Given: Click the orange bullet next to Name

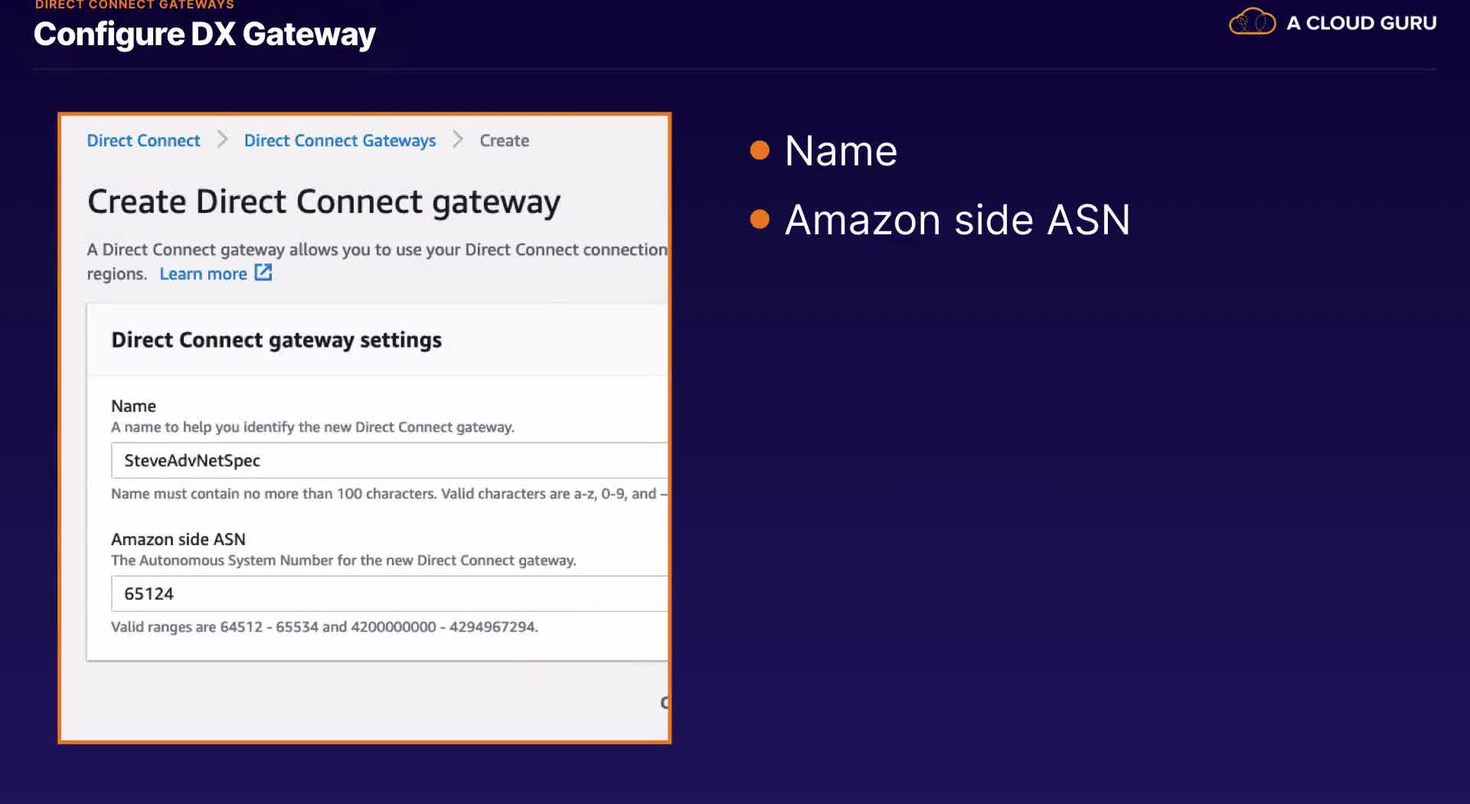Looking at the screenshot, I should (759, 150).
